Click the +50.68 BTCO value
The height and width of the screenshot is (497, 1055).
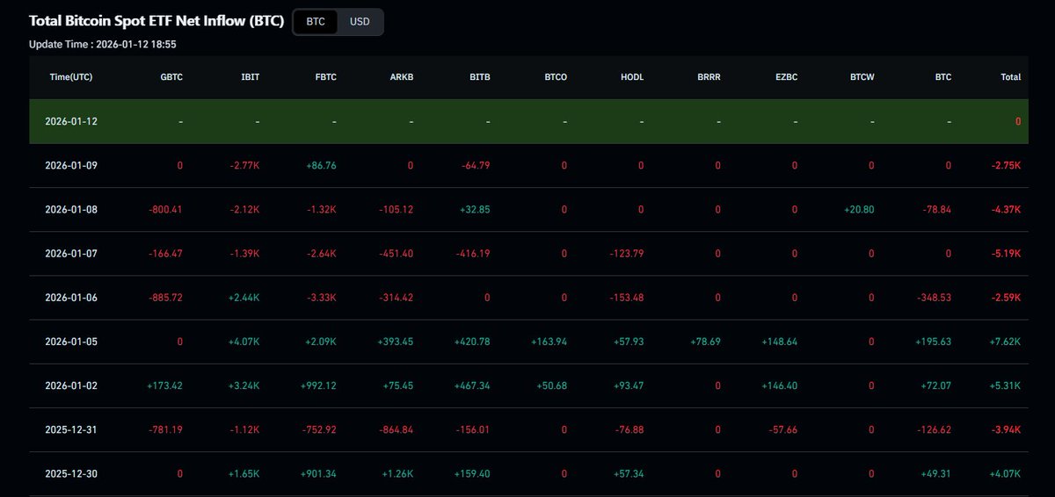[550, 385]
